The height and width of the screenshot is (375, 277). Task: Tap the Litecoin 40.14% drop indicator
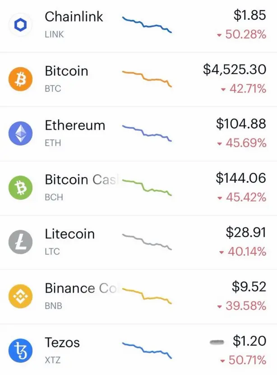click(242, 252)
